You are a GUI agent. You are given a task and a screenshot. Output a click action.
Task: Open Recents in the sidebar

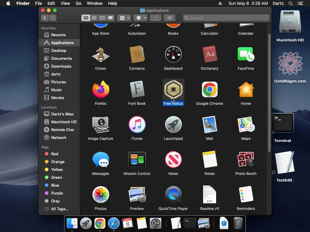click(x=59, y=35)
